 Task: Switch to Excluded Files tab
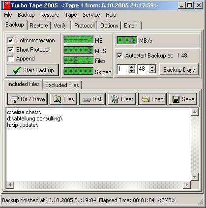point(62,85)
